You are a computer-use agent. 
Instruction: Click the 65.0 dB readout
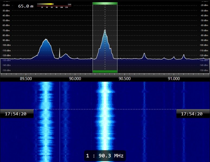(x=24, y=6)
